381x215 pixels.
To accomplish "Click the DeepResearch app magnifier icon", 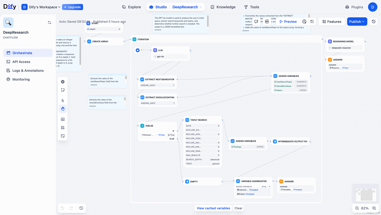I will pos(8,23).
